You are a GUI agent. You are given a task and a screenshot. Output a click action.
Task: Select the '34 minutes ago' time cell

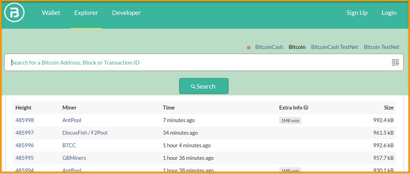pos(180,133)
